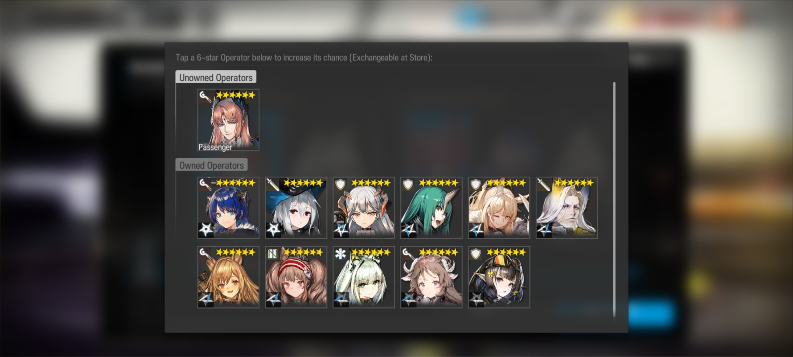Pick Skadi with the blue hat
Image resolution: width=793 pixels, height=357 pixels.
click(296, 208)
